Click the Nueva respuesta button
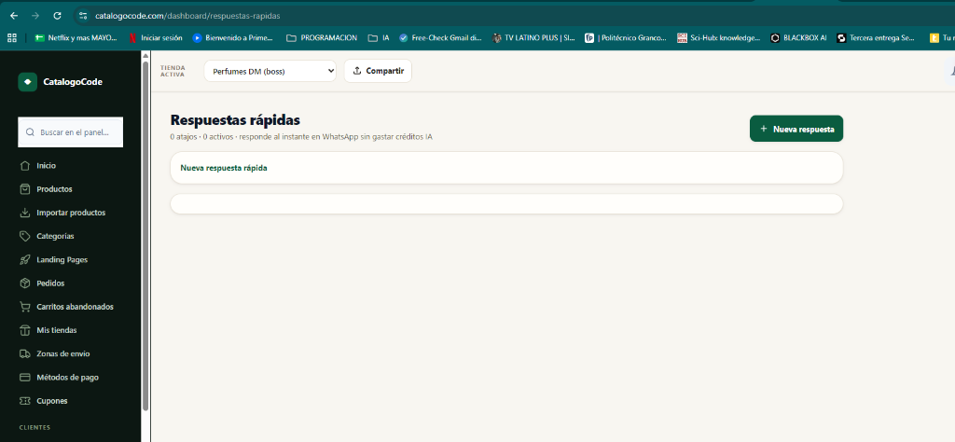Viewport: 955px width, 442px height. click(796, 129)
